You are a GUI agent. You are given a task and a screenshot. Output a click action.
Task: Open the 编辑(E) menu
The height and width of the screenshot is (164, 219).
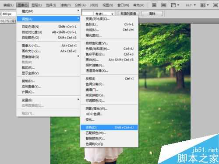8,5
